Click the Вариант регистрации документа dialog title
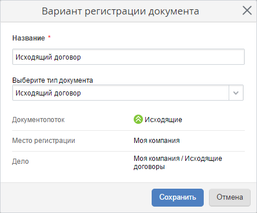The image size is (257, 213). coord(120,11)
